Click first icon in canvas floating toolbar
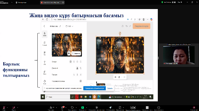199x111 pixels. (x=115, y=77)
